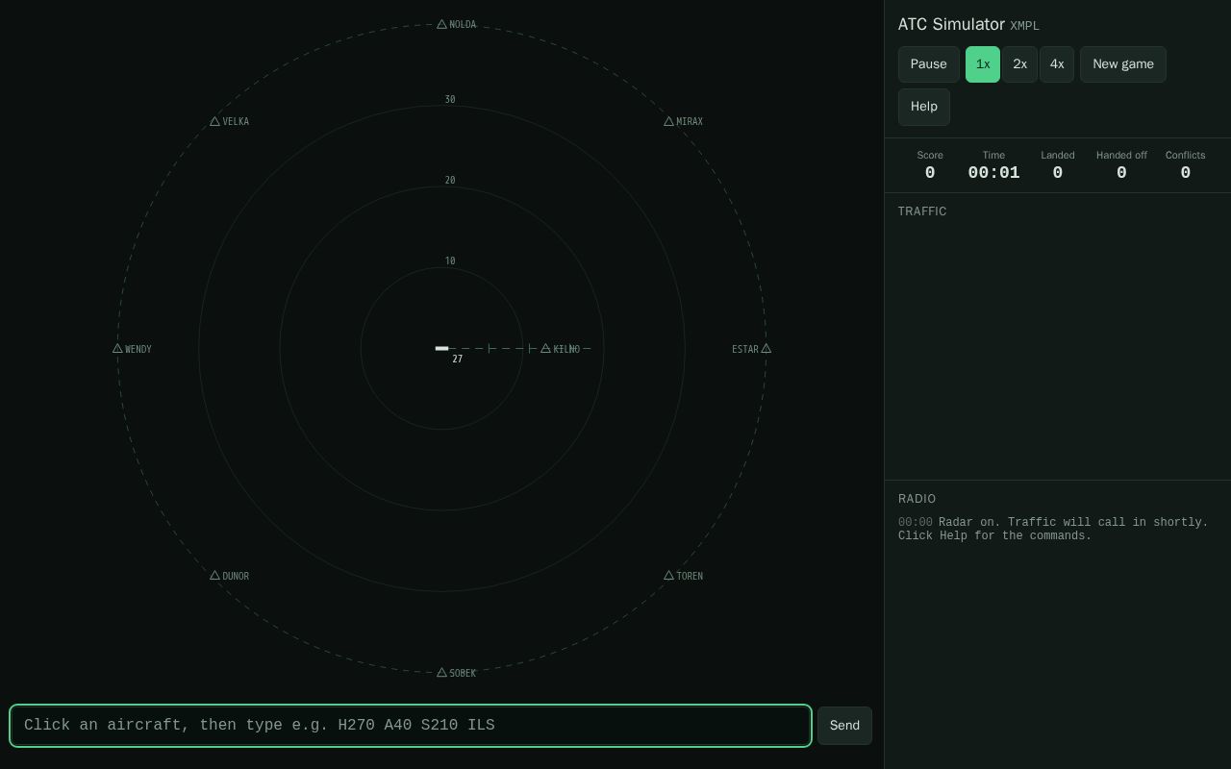Click the 30 range ring label
The image size is (1231, 769).
pos(450,100)
